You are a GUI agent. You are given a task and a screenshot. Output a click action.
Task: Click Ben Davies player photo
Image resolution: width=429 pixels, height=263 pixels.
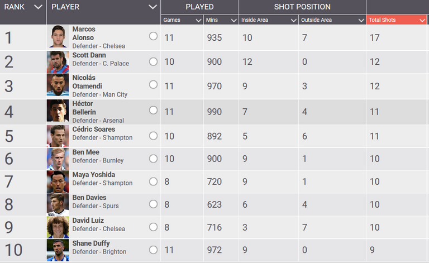point(58,204)
